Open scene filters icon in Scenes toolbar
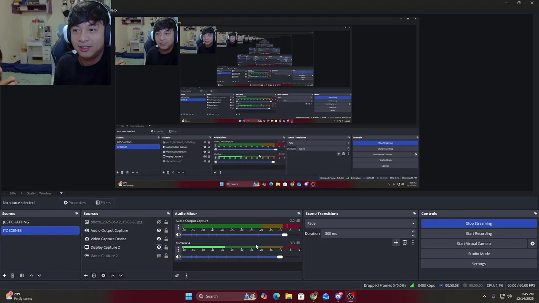The image size is (539, 303). coord(22,276)
